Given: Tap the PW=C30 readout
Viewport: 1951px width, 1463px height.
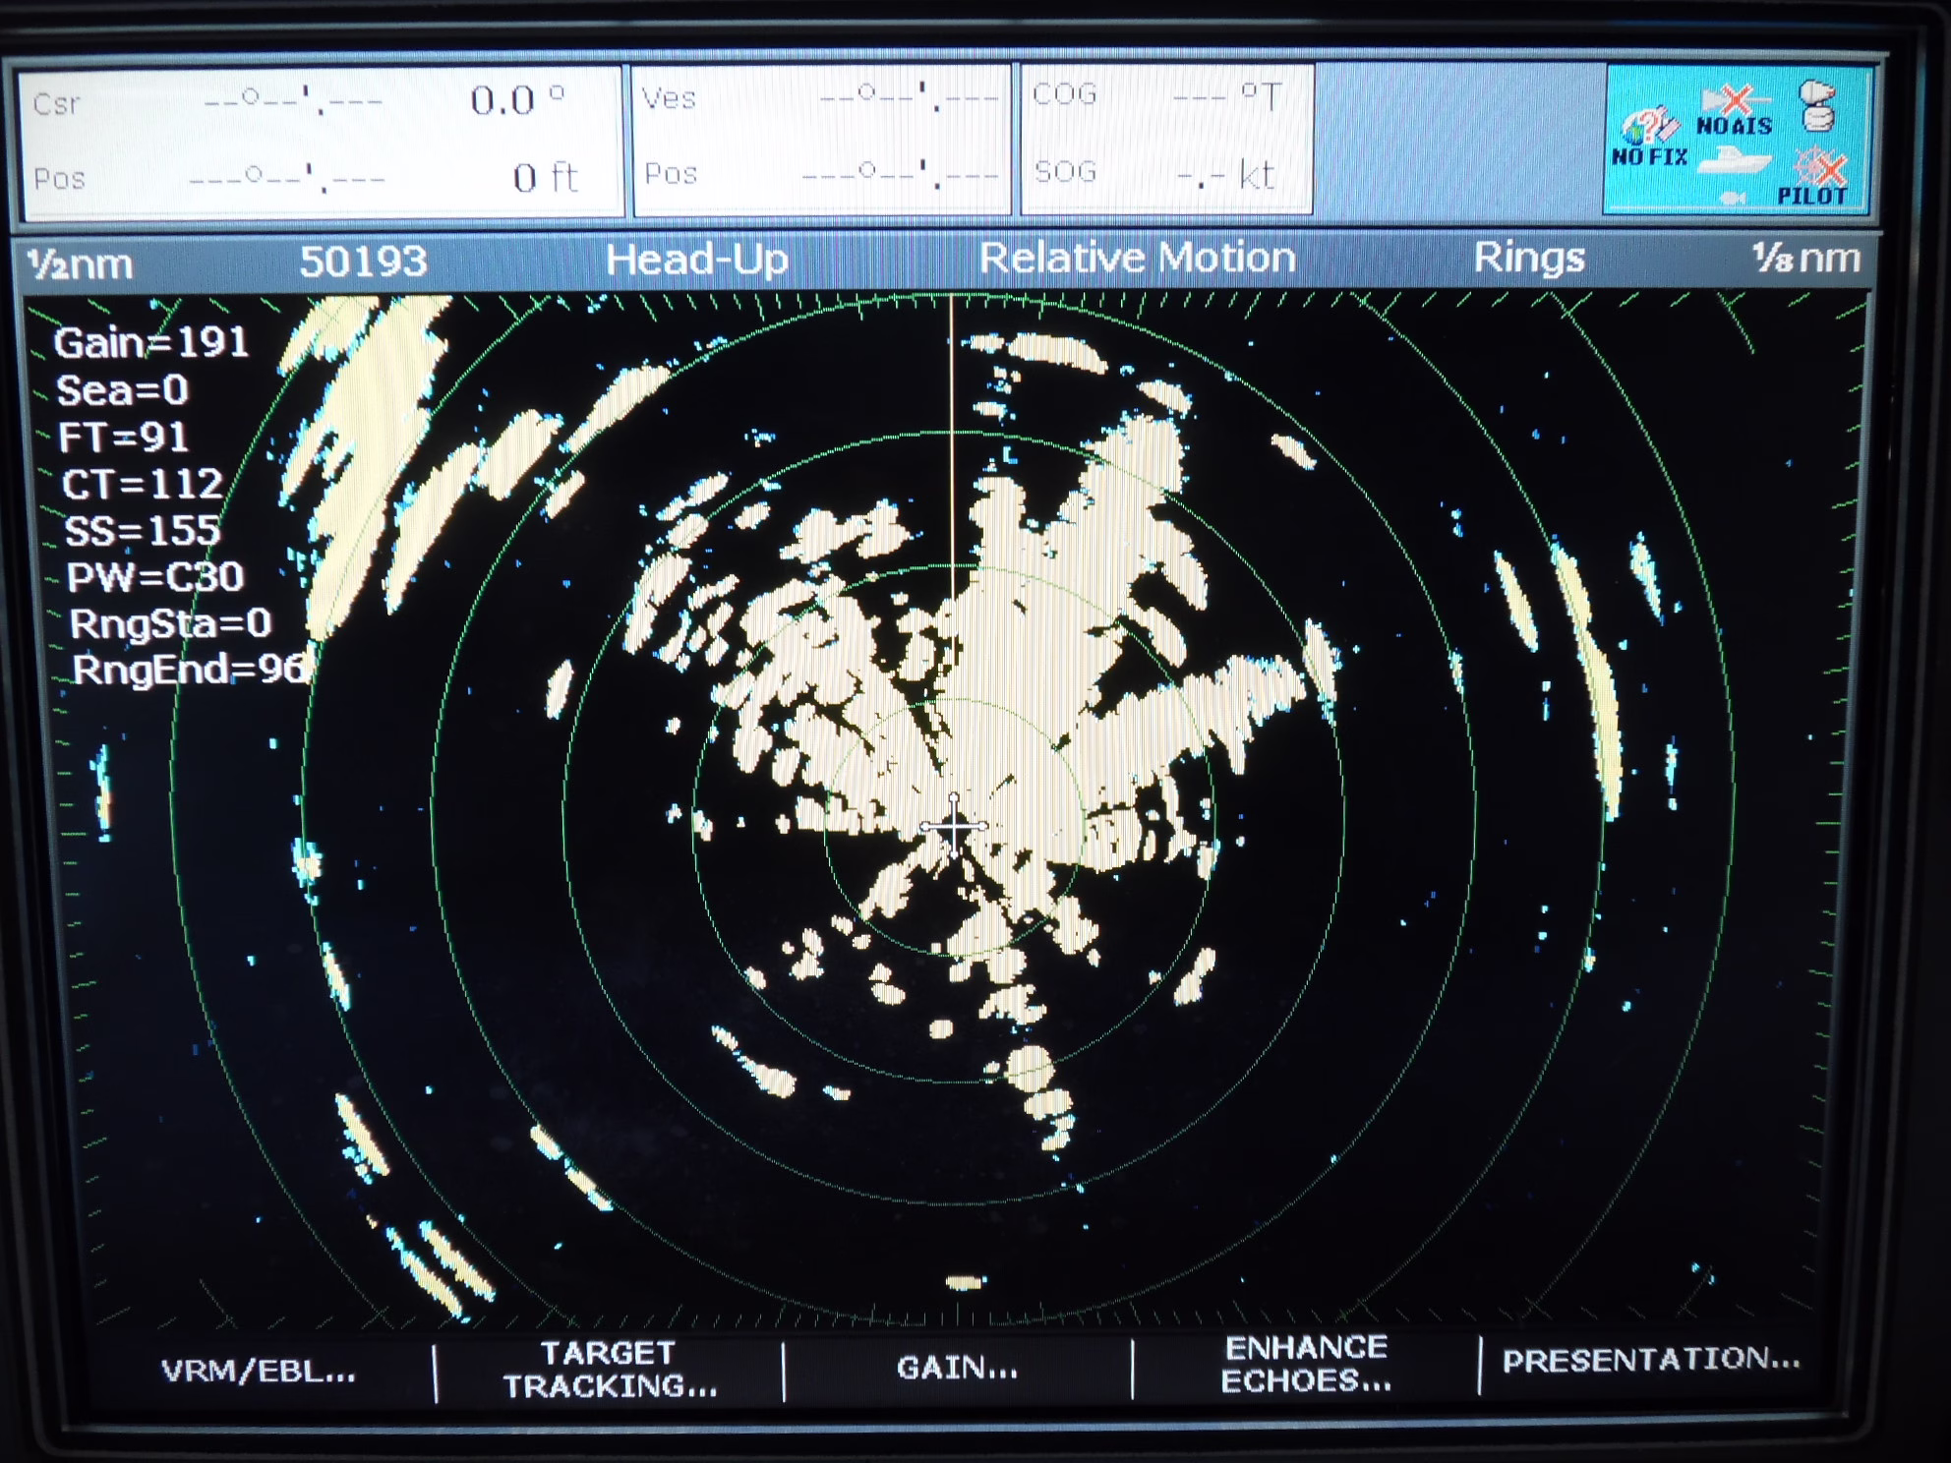Looking at the screenshot, I should (154, 577).
